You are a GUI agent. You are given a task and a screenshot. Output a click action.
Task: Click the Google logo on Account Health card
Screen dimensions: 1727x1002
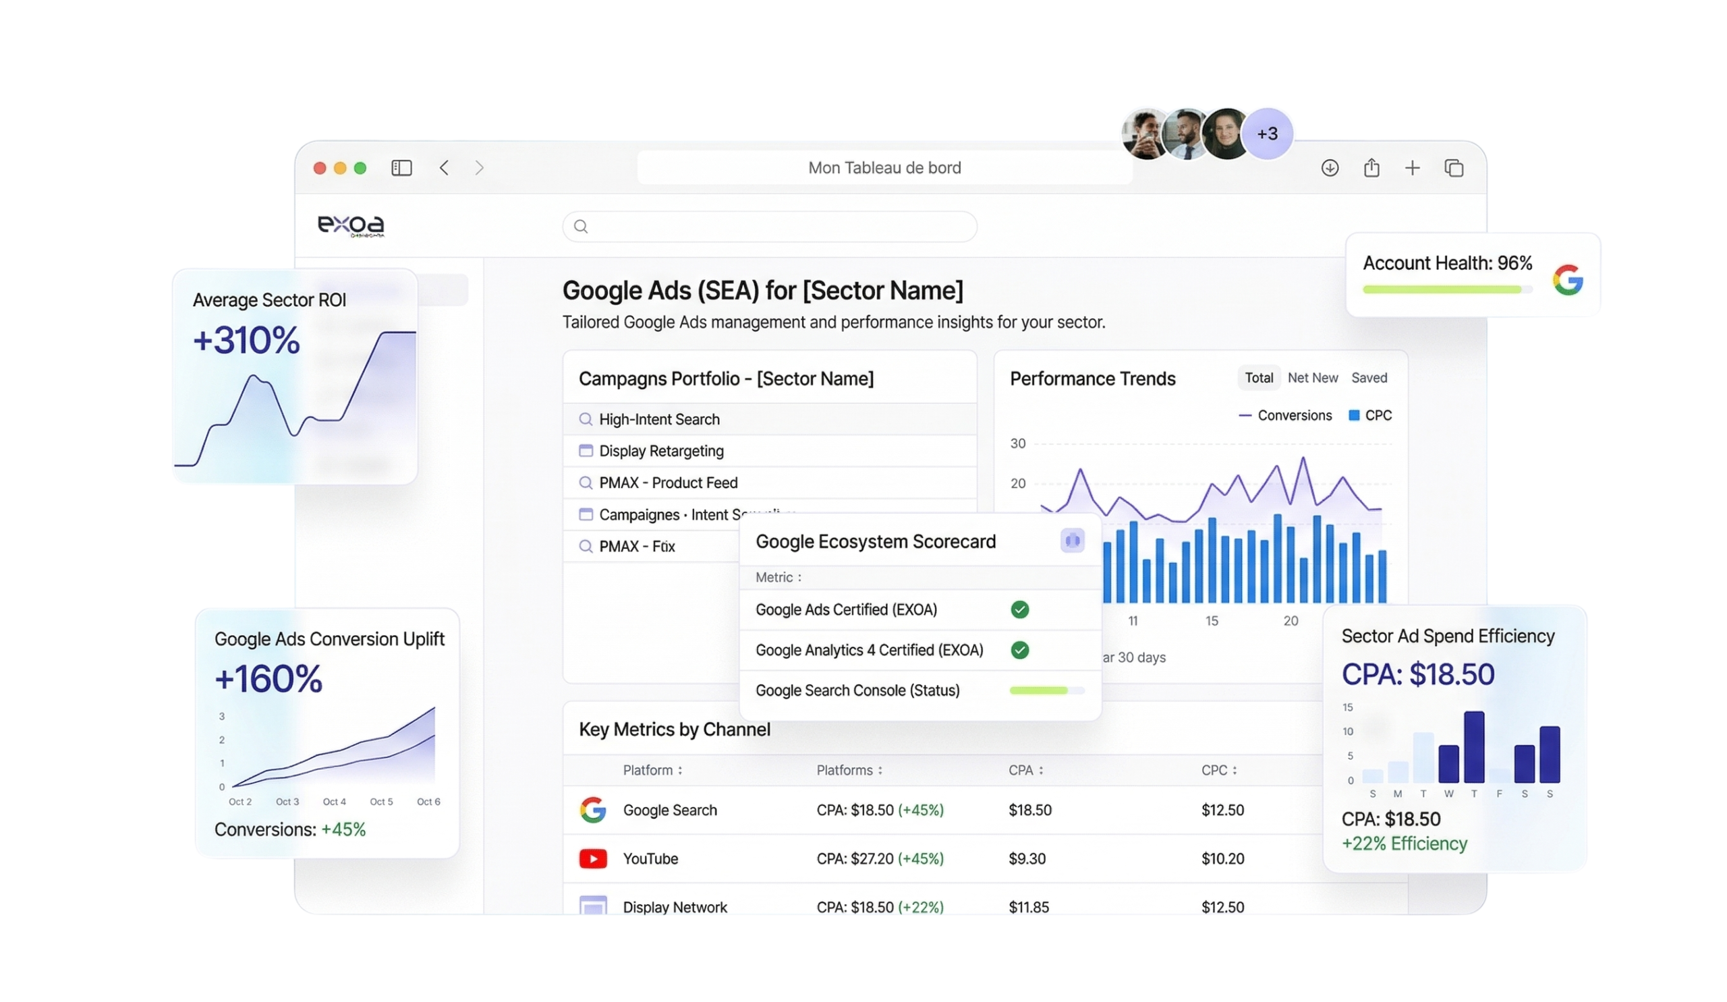tap(1568, 279)
